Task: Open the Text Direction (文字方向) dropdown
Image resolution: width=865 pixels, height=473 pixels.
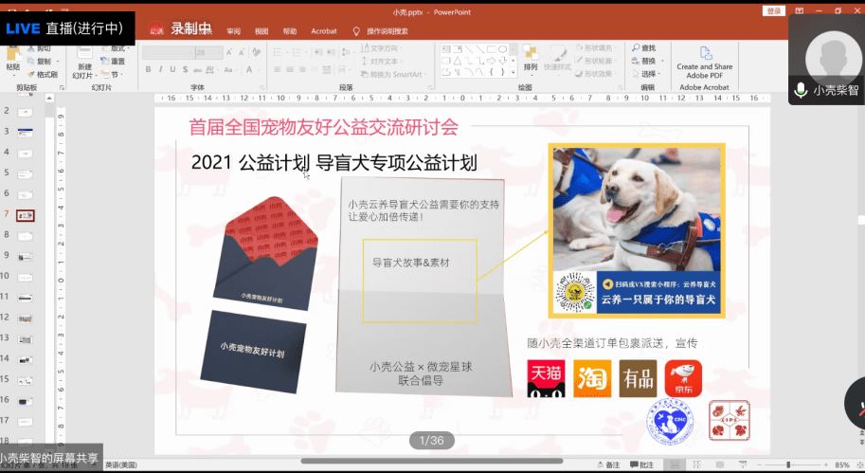Action: pos(382,48)
